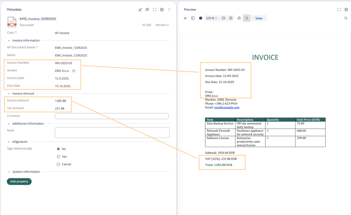351x215 pixels.
Task: Switch to View mode in preview toolbar
Action: click(x=259, y=18)
